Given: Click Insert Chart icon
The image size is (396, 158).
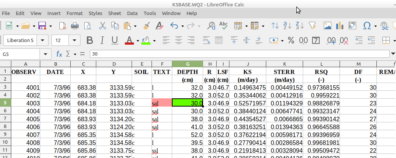Looking at the screenshot, I should click(x=340, y=26).
